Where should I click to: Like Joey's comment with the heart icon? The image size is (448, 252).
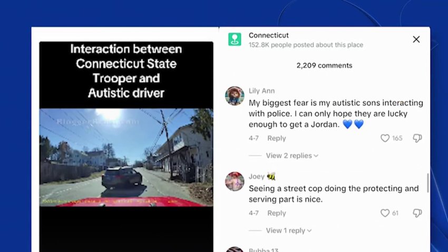point(385,213)
